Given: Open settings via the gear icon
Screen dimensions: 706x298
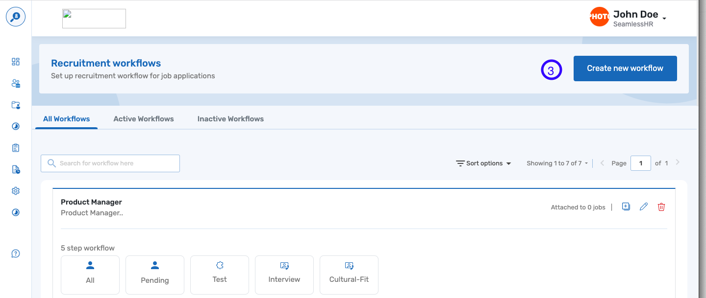Looking at the screenshot, I should 15,190.
